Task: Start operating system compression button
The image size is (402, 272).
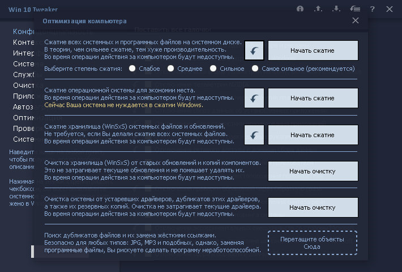Action: click(313, 98)
